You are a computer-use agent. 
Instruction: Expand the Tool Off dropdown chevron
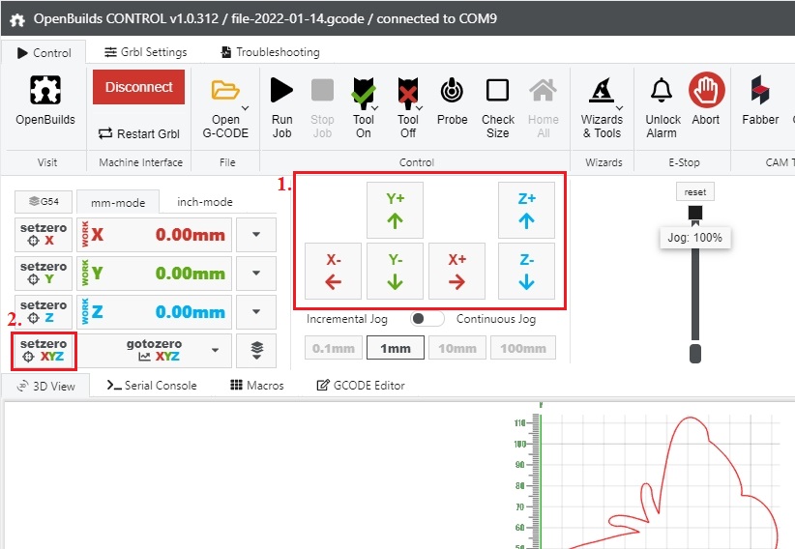point(420,108)
